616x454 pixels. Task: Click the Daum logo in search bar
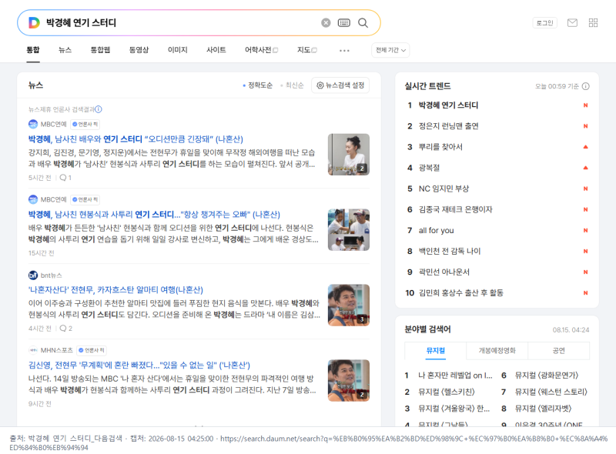[34, 23]
